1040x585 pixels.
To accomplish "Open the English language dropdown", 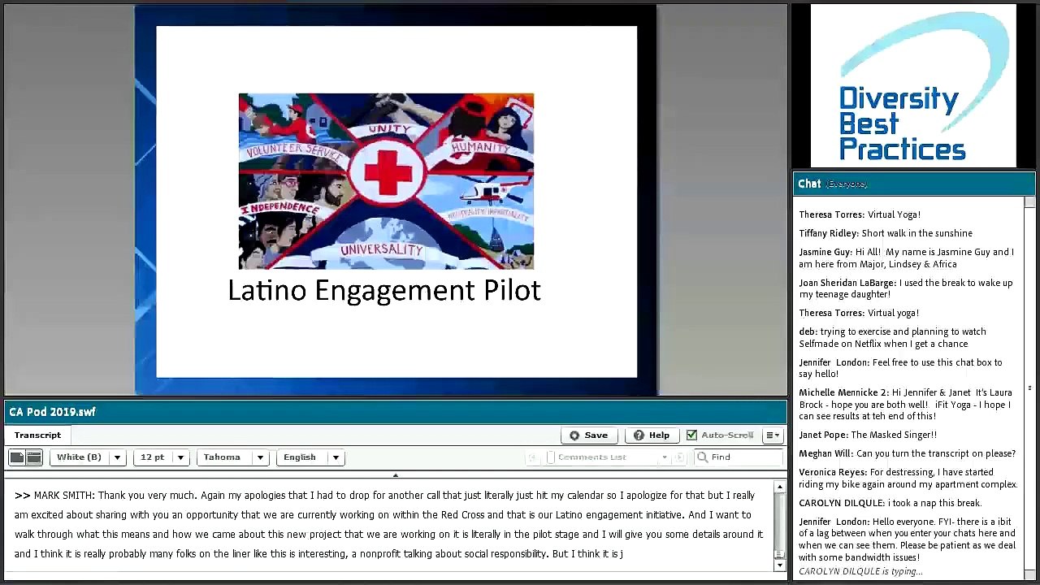I will (x=310, y=457).
